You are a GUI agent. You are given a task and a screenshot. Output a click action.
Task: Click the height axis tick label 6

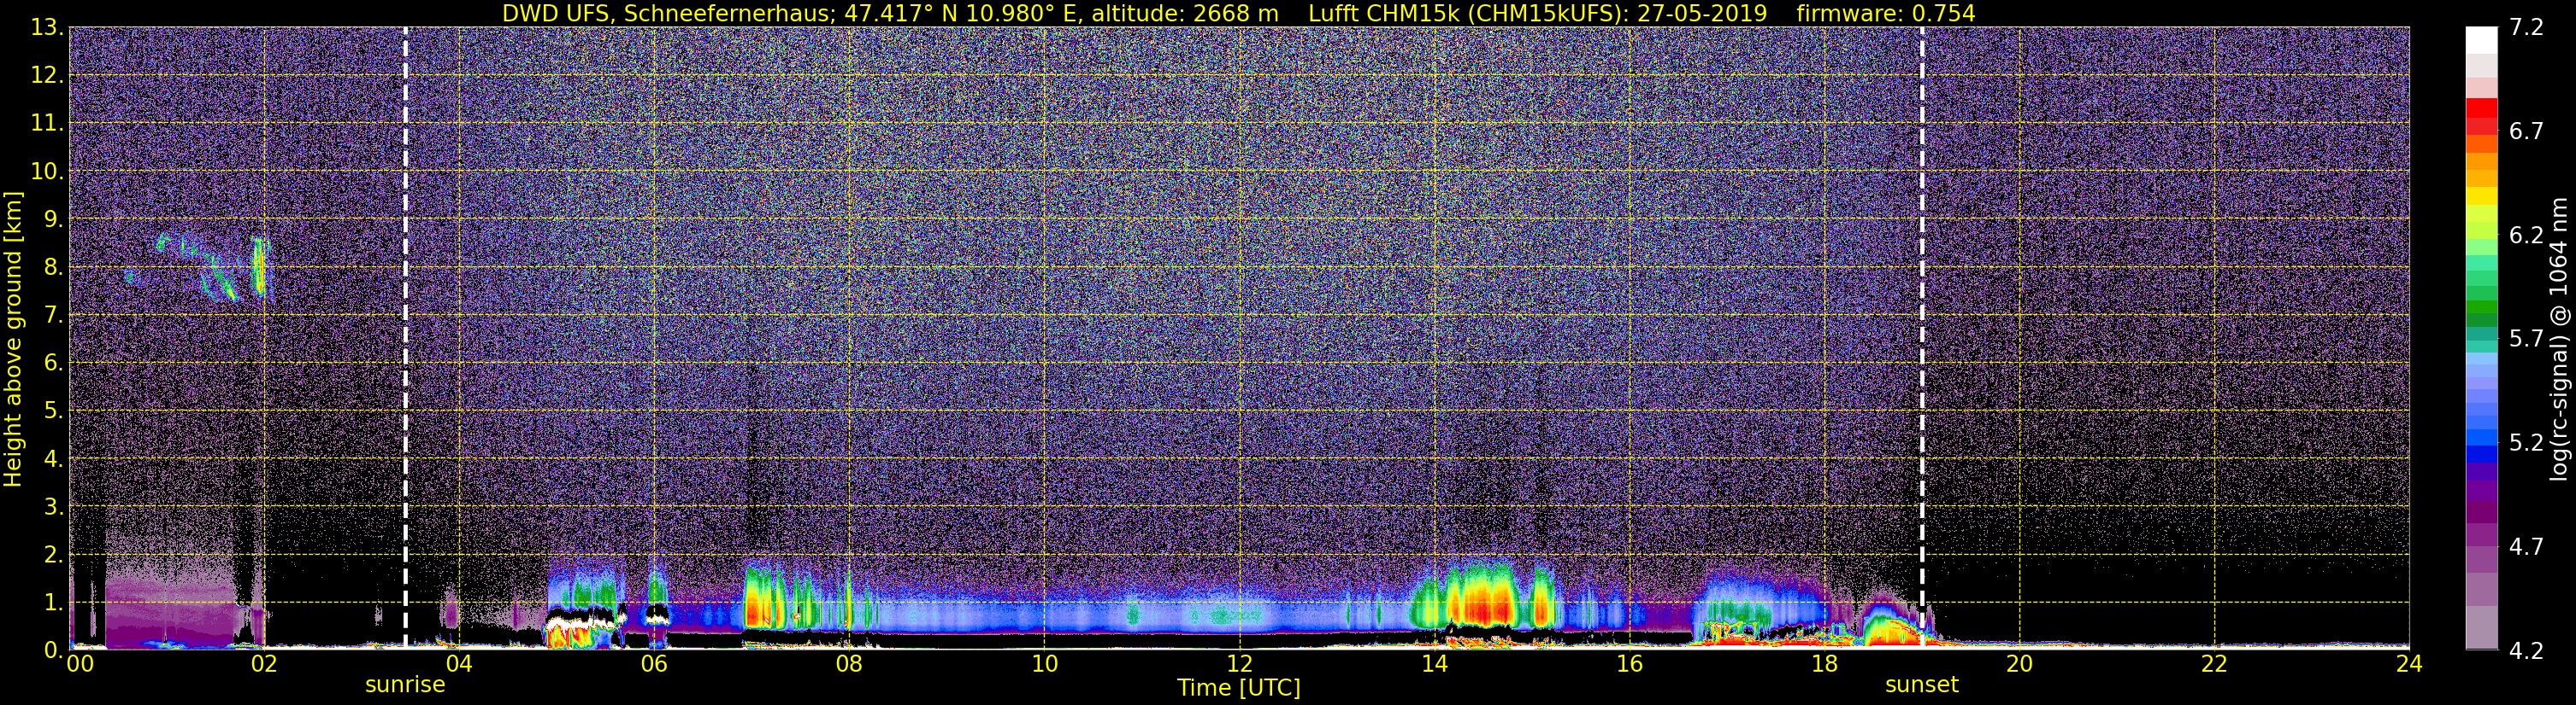[53, 364]
